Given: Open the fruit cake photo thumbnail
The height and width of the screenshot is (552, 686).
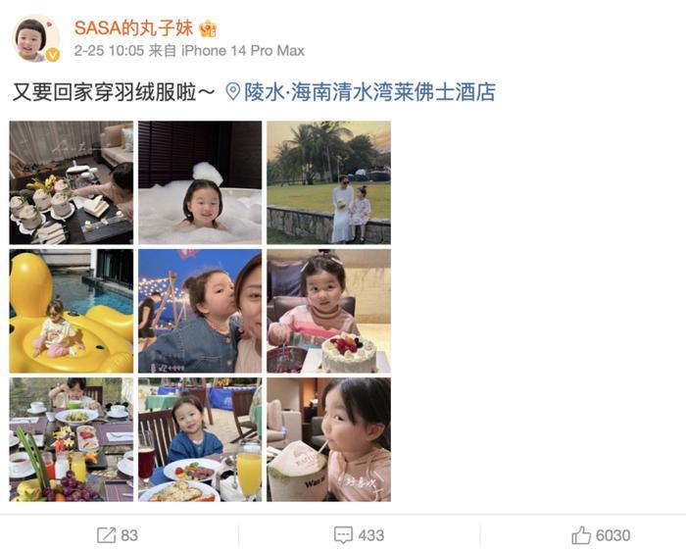Looking at the screenshot, I should [x=328, y=311].
